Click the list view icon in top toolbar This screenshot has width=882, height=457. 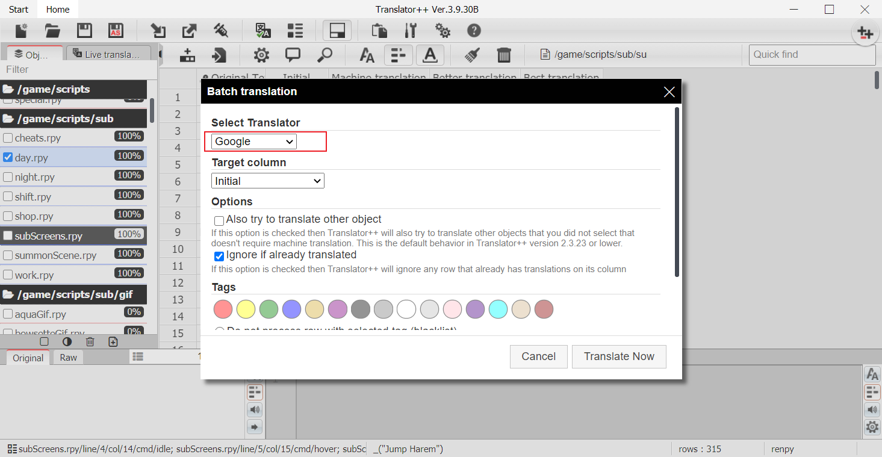click(x=294, y=31)
